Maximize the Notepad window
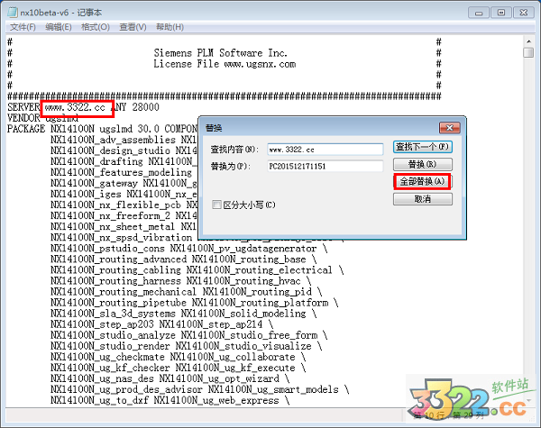The width and height of the screenshot is (541, 428). (501, 13)
